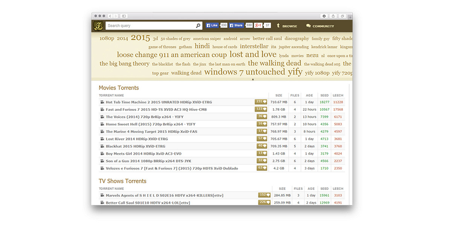Image resolution: width=452 pixels, height=226 pixels.
Task: Click leech count 17568
Action: click(338, 110)
